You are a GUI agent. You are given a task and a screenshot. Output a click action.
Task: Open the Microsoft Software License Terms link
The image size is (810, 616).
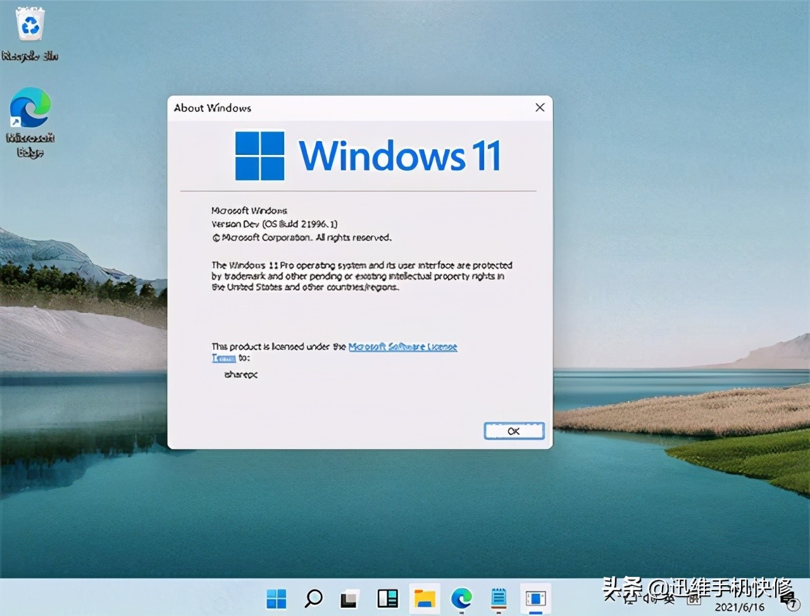(x=403, y=347)
